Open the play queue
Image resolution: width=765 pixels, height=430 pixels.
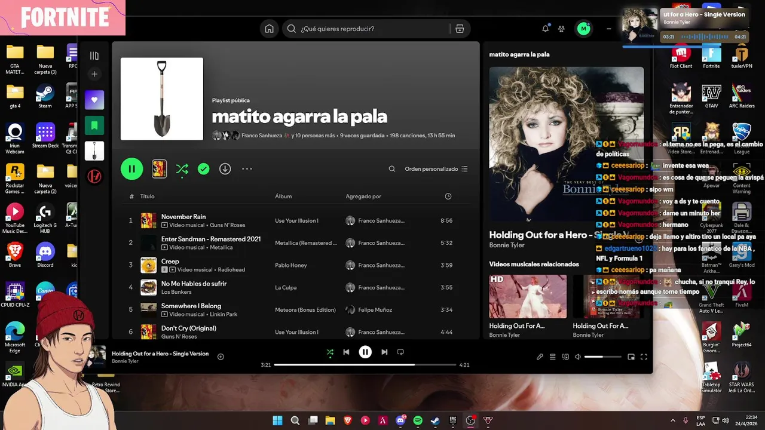tap(553, 357)
